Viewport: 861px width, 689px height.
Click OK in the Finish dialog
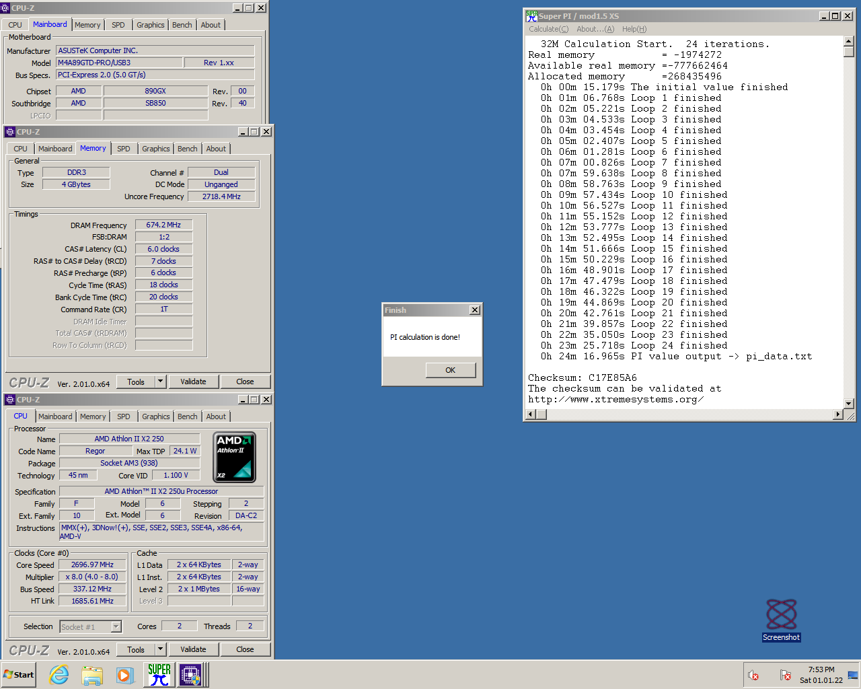(x=451, y=370)
